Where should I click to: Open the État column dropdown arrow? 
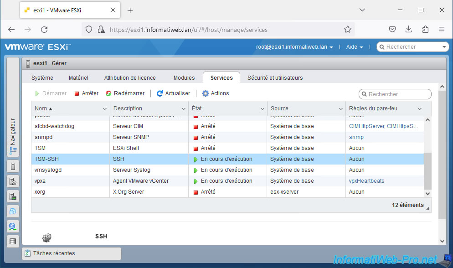coord(263,109)
